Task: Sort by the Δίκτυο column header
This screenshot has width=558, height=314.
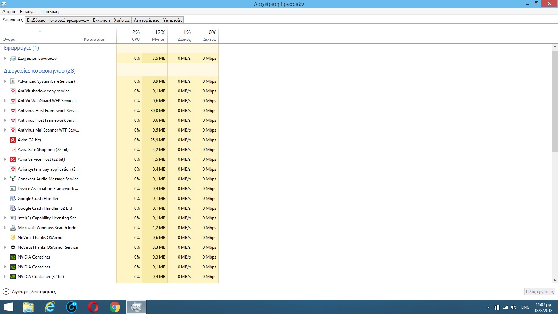Action: (206, 35)
